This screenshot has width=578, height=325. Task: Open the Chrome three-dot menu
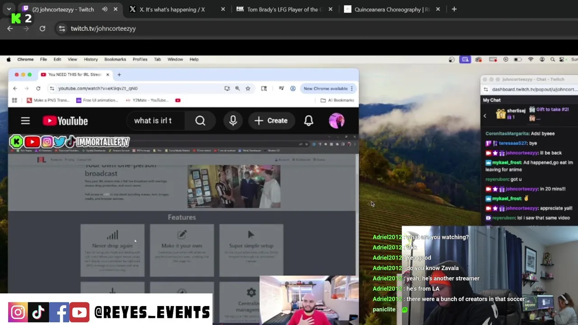pyautogui.click(x=351, y=88)
